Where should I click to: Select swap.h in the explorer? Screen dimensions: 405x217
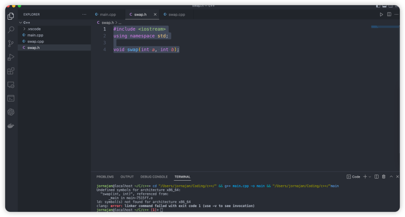(54, 47)
